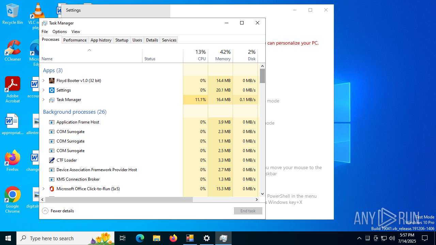Expand the Floyd Booter v1.0 process group
The image size is (436, 245).
43,81
